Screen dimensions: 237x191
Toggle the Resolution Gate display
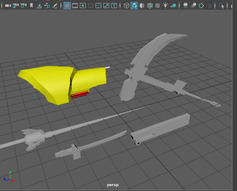coord(83,6)
